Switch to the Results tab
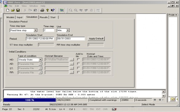 (44, 17)
